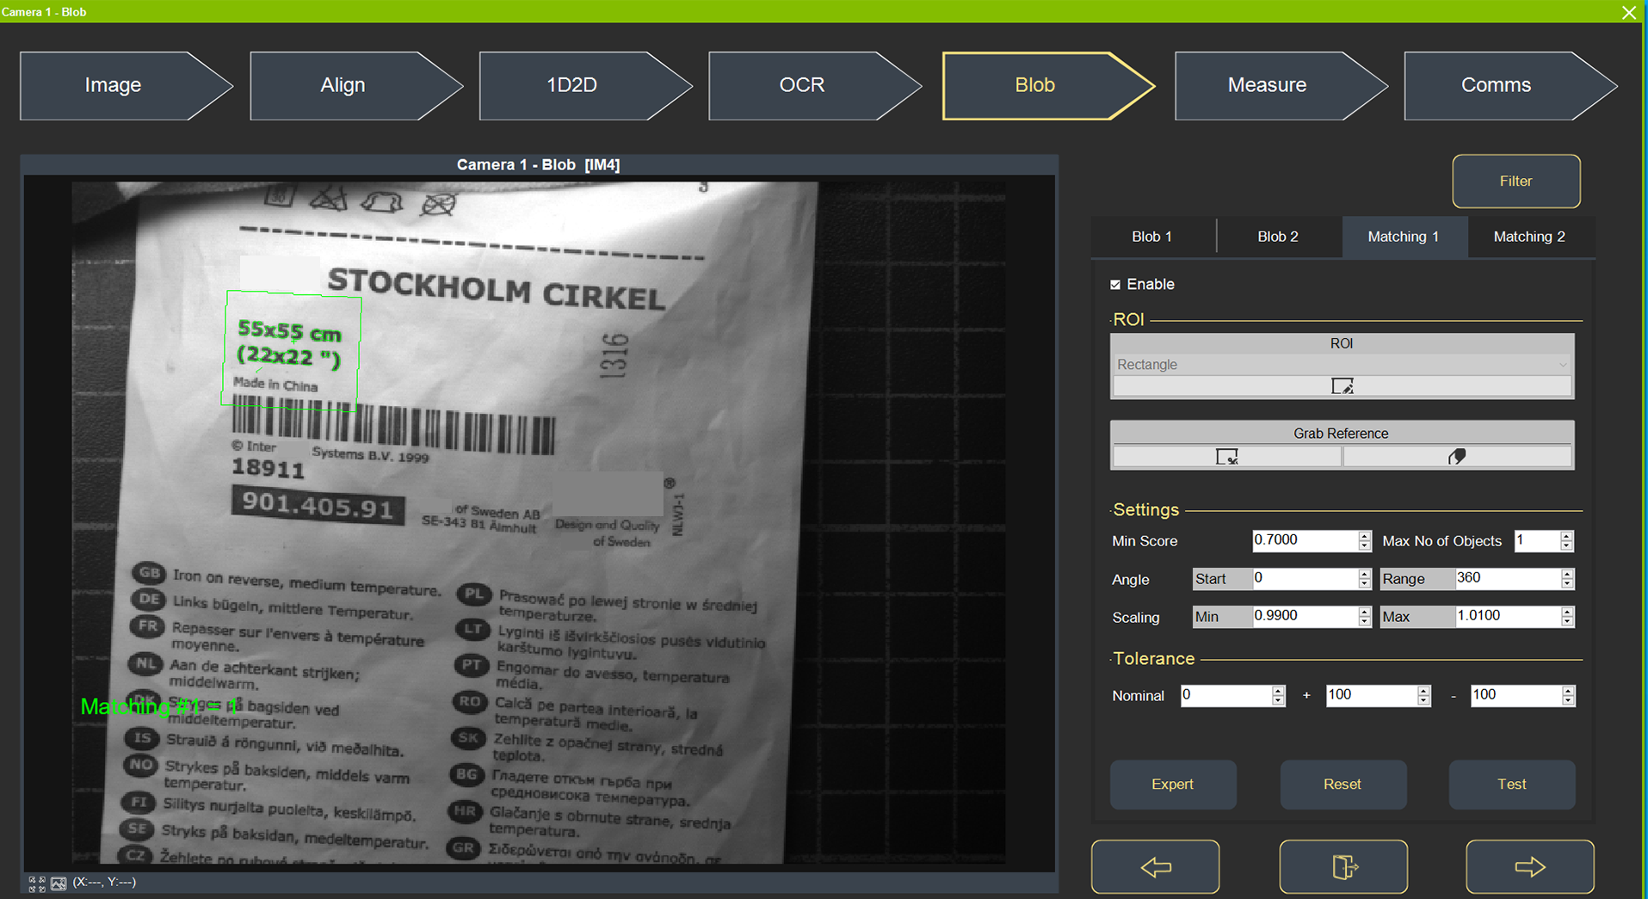Go to the Image step
This screenshot has width=1648, height=899.
click(126, 85)
